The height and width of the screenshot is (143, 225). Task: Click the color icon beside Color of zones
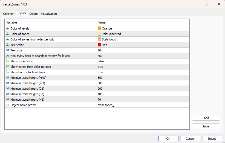[x=8, y=34]
